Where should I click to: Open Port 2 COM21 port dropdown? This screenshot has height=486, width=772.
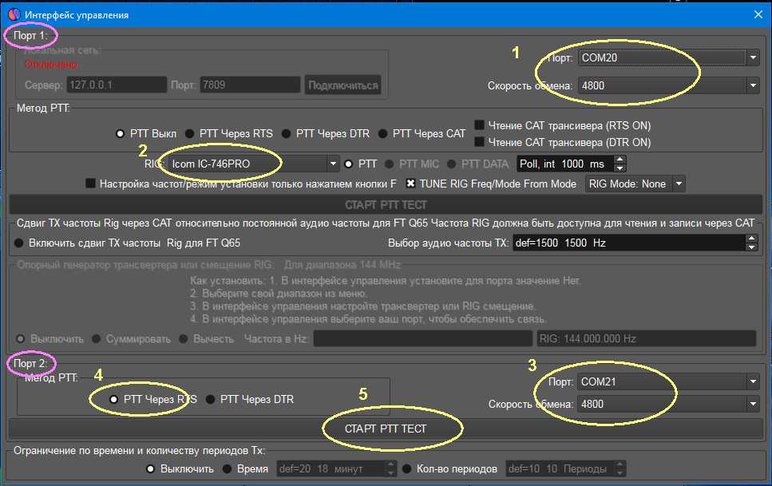[668, 381]
